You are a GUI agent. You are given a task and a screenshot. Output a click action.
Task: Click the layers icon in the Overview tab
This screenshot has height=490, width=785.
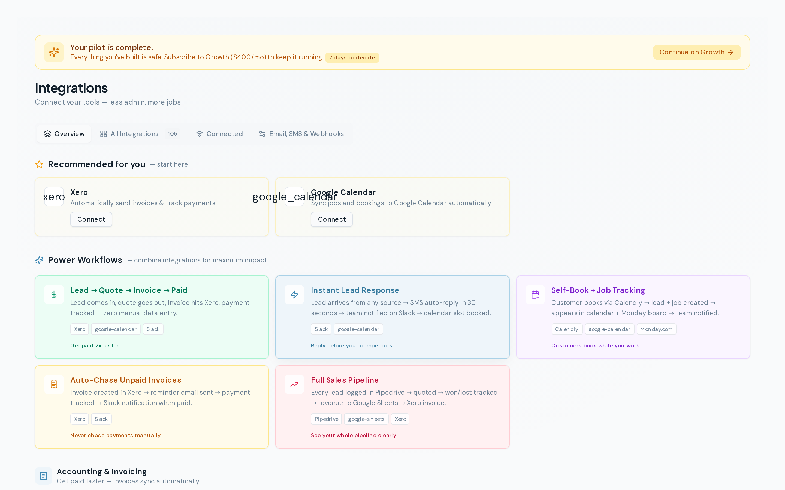point(47,134)
